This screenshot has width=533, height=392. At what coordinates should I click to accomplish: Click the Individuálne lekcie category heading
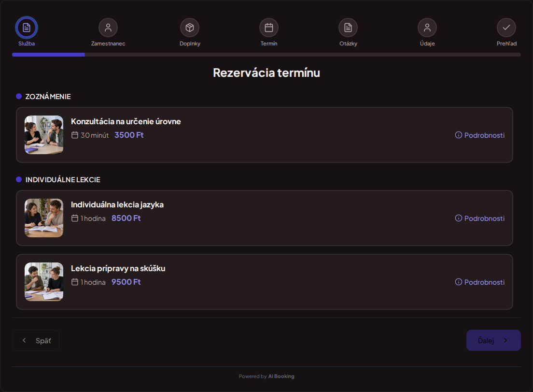point(63,180)
